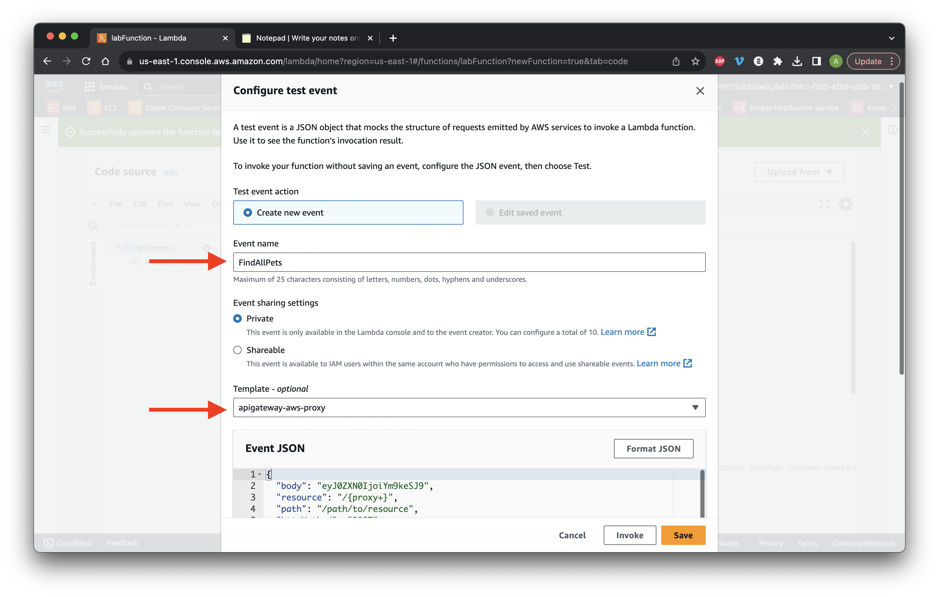Open the View menu in code editor

(x=192, y=204)
